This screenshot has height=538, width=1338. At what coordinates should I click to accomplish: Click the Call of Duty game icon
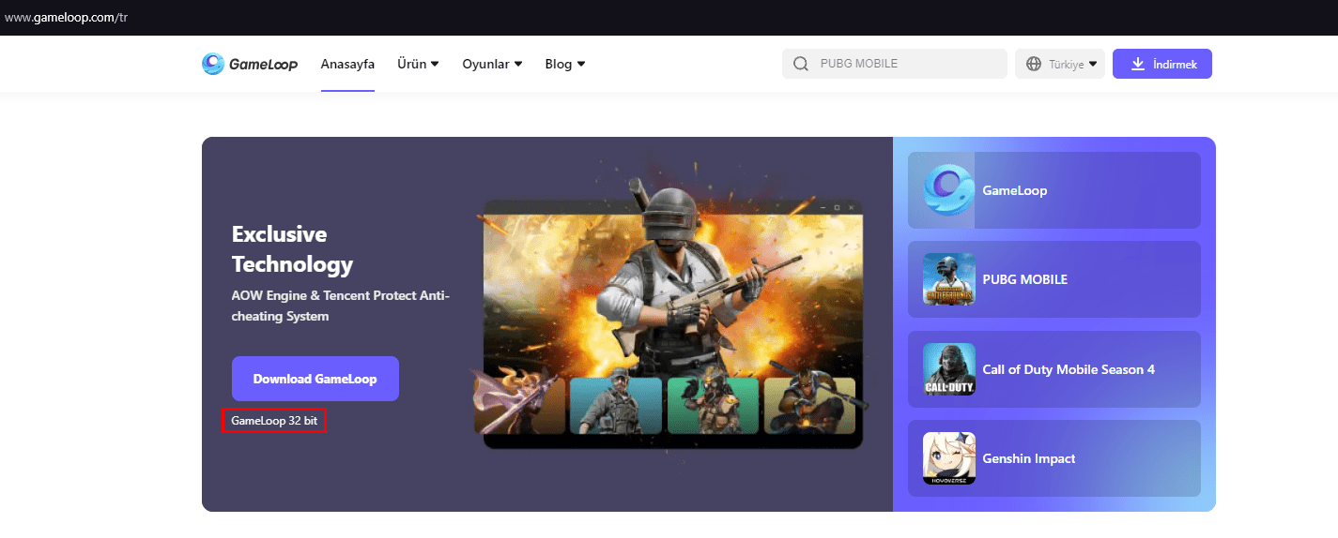[x=949, y=369]
